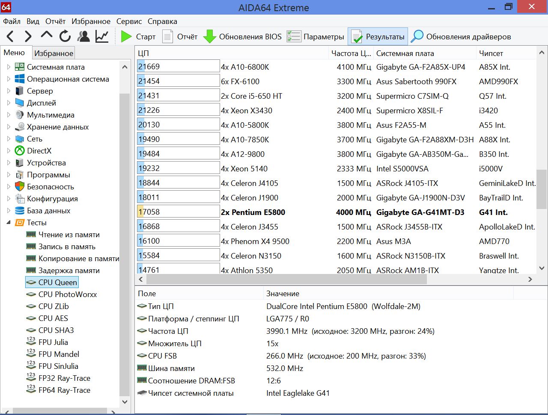This screenshot has width=548, height=415.
Task: Click the green Старт play icon
Action: [126, 37]
